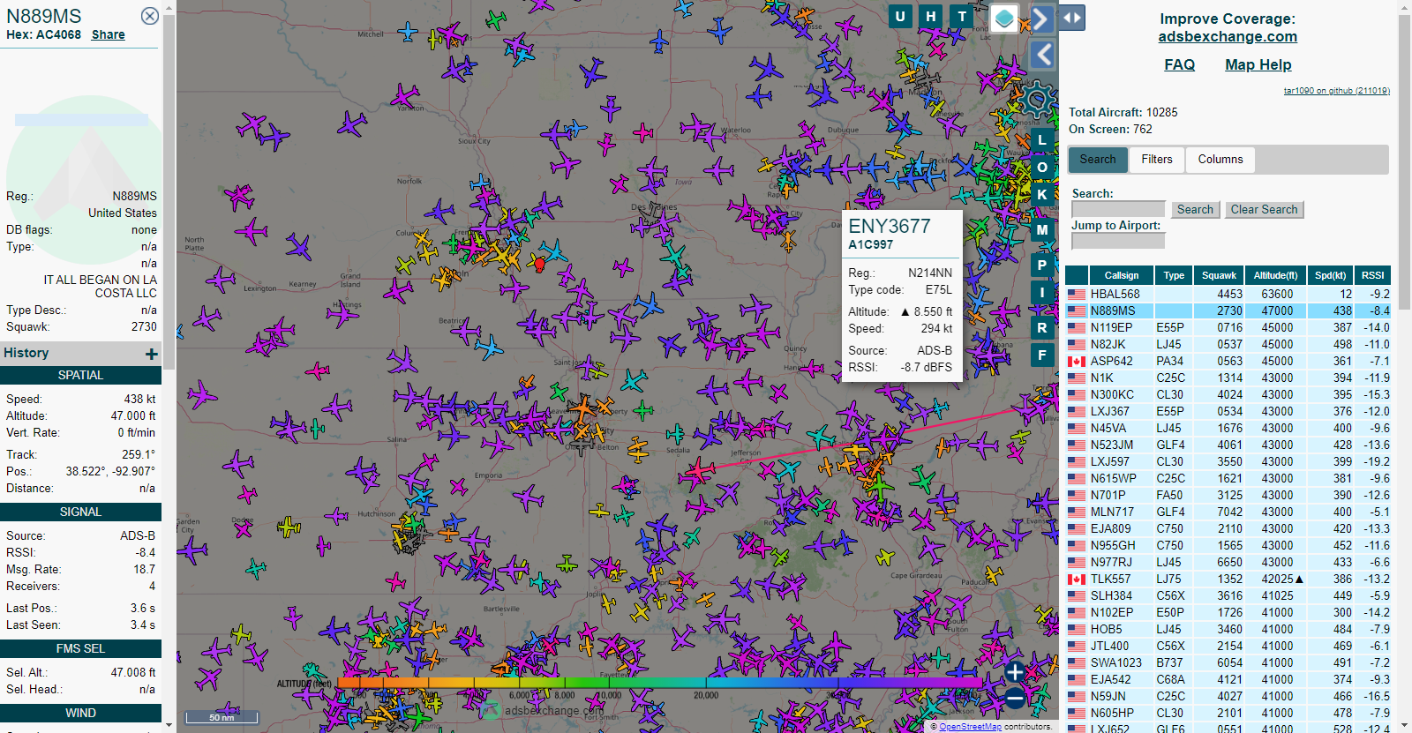Expand the History section
This screenshot has height=733, width=1412.
(x=152, y=354)
